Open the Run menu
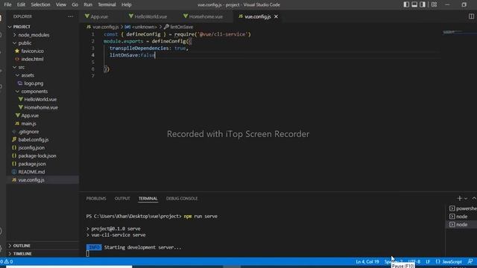This screenshot has width=477, height=268. click(88, 4)
